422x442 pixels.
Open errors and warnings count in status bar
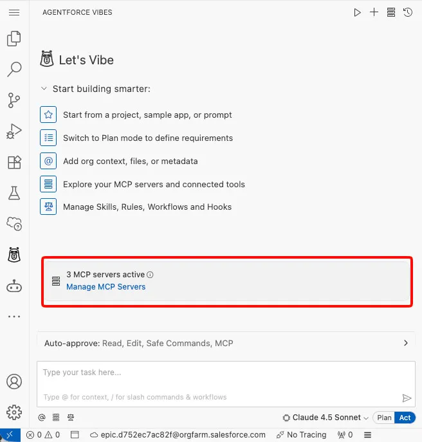(43, 435)
